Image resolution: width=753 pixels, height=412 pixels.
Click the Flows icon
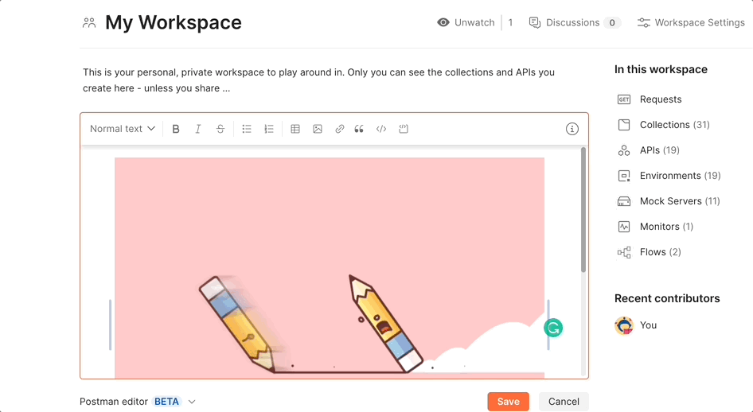click(624, 252)
